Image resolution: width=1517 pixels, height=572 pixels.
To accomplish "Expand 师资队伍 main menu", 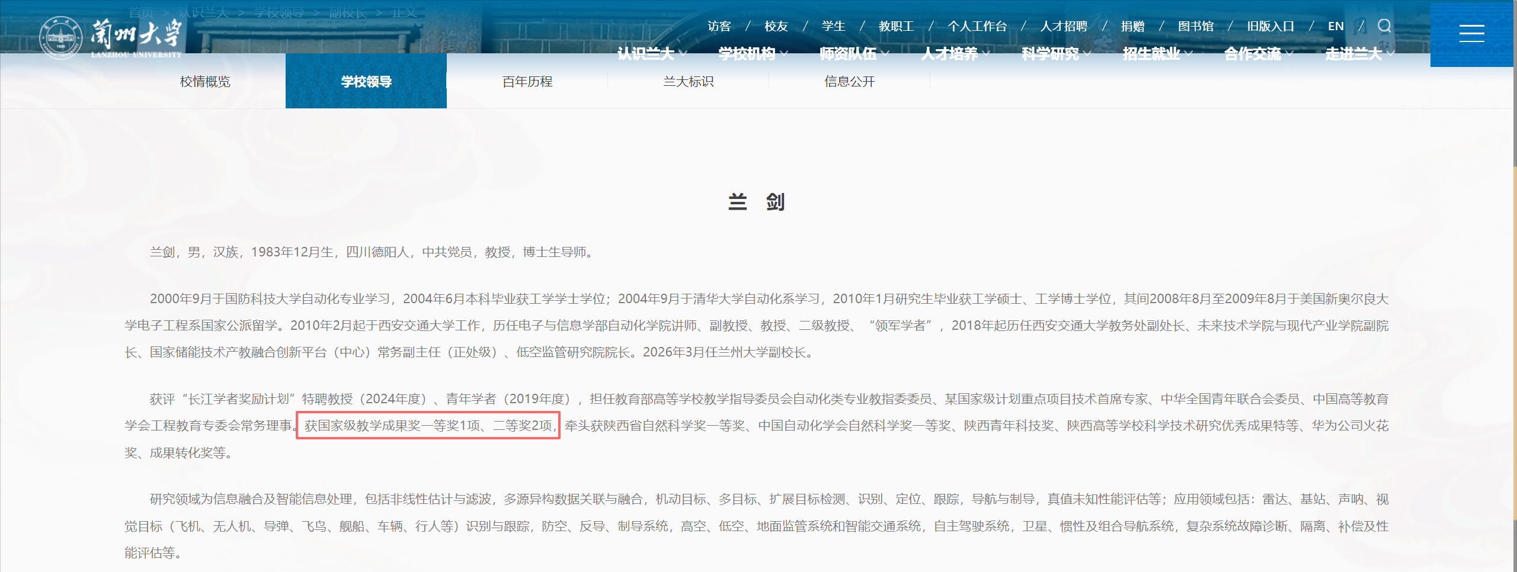I will pos(854,54).
